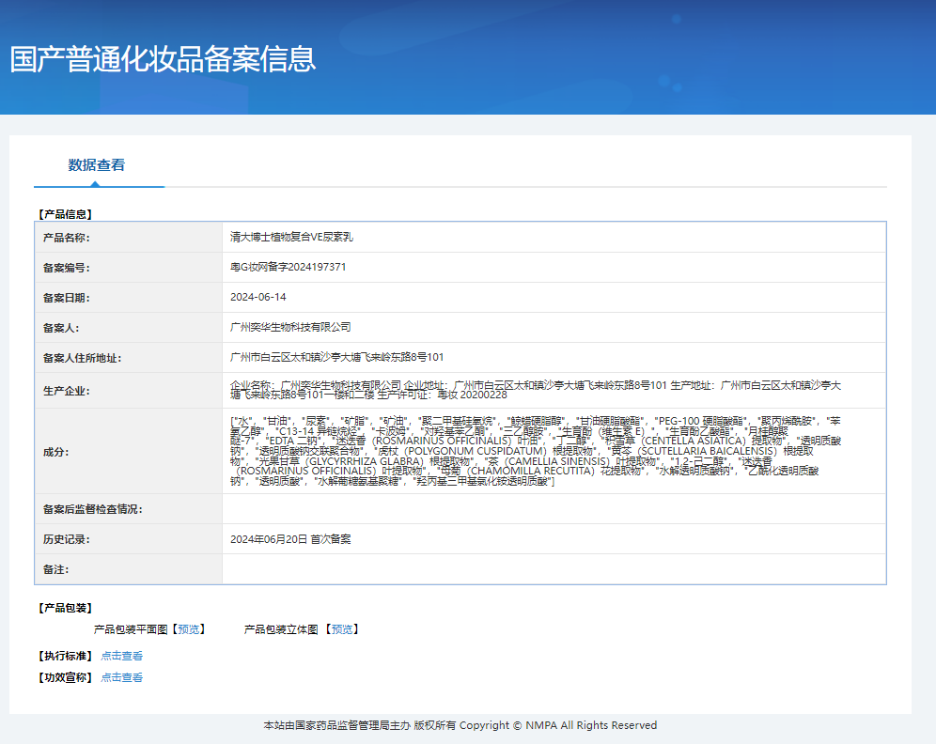Click the 生产企业 details text

[x=536, y=391]
